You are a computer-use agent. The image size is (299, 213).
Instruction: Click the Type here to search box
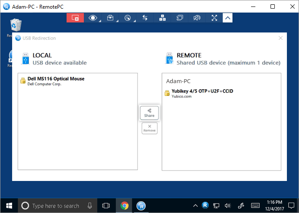(x=55, y=206)
